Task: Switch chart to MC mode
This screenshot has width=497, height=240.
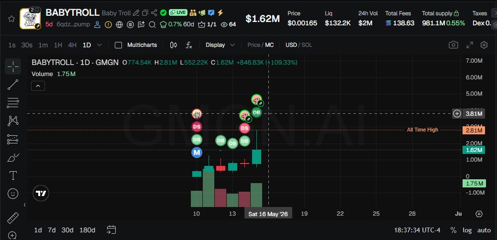Action: 269,45
